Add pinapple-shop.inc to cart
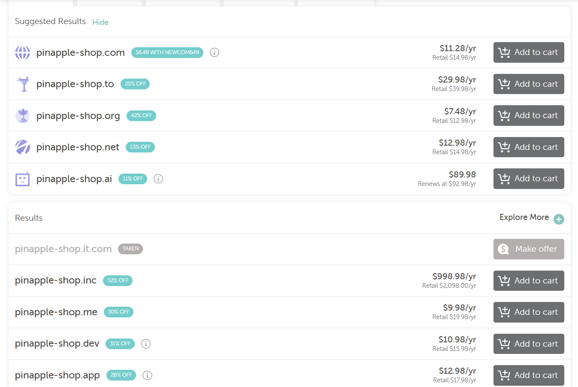This screenshot has width=578, height=387. (x=529, y=280)
